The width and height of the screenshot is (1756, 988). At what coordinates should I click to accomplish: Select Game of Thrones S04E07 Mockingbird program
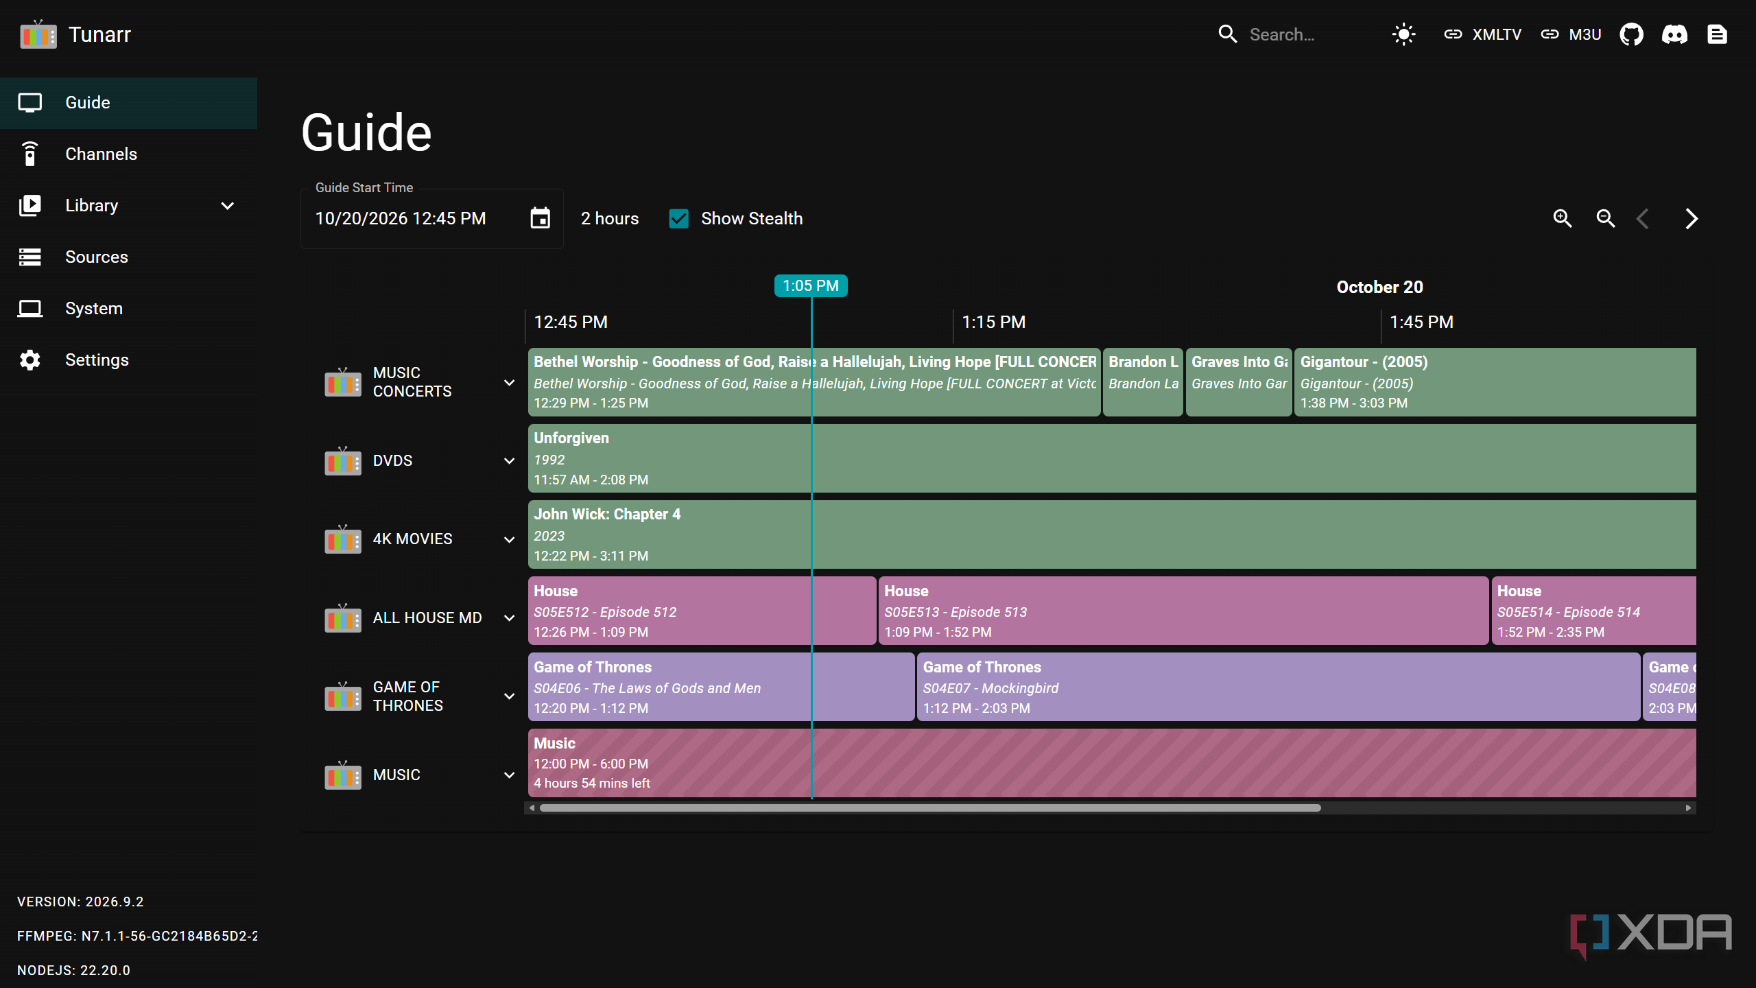pos(1278,687)
